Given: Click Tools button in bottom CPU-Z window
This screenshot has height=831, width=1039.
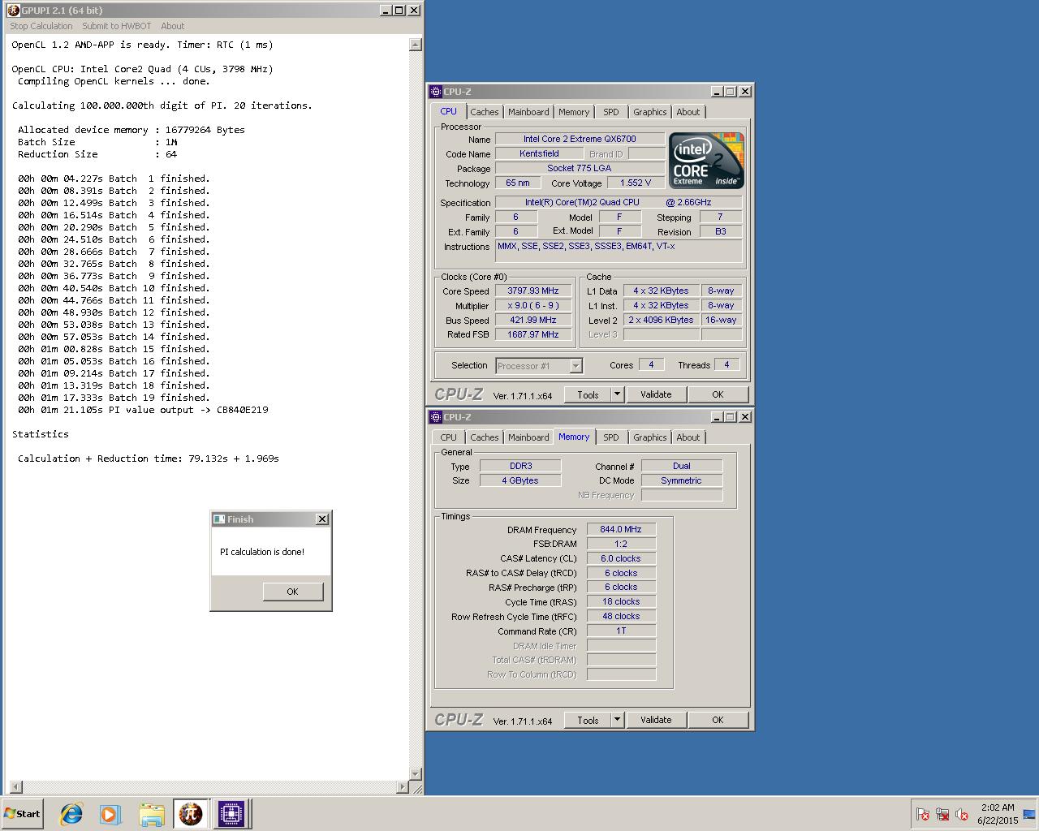Looking at the screenshot, I should pos(588,720).
